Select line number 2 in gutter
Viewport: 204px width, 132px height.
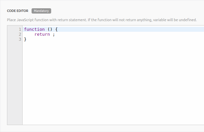click(x=20, y=34)
